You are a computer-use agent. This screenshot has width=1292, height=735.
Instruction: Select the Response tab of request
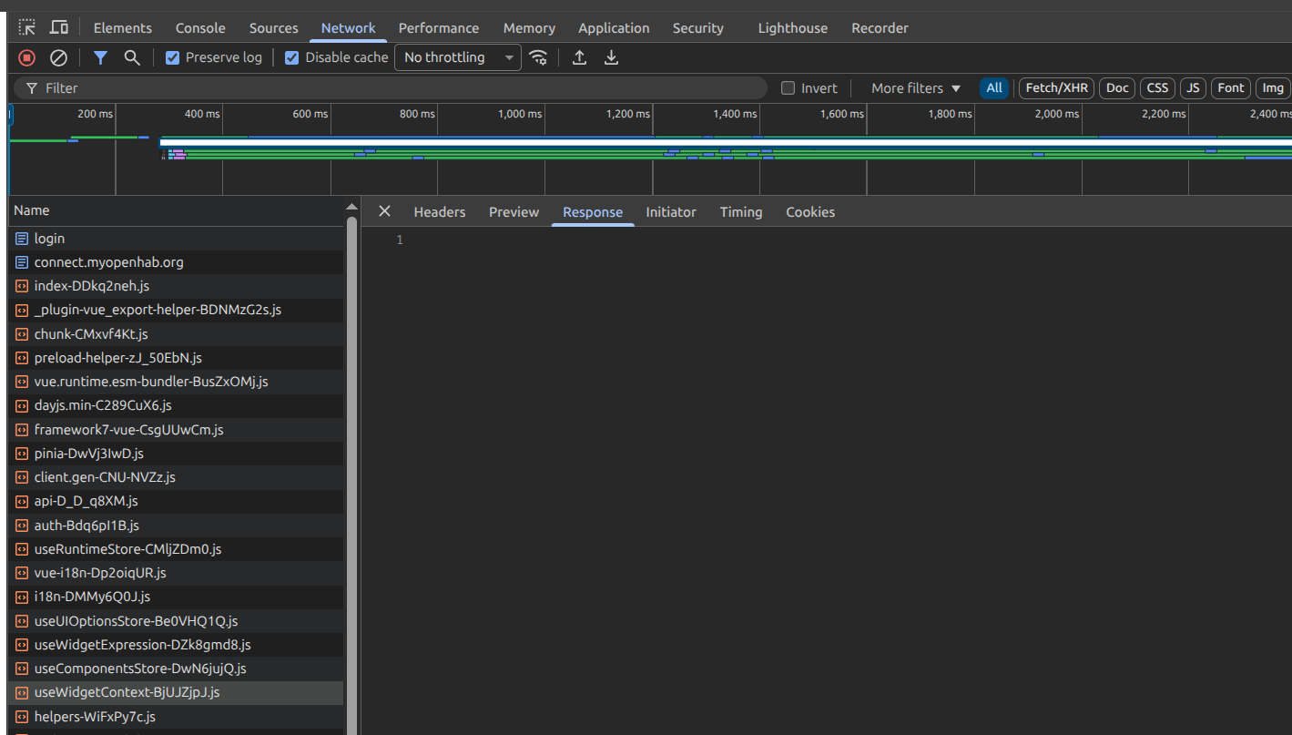click(x=593, y=212)
